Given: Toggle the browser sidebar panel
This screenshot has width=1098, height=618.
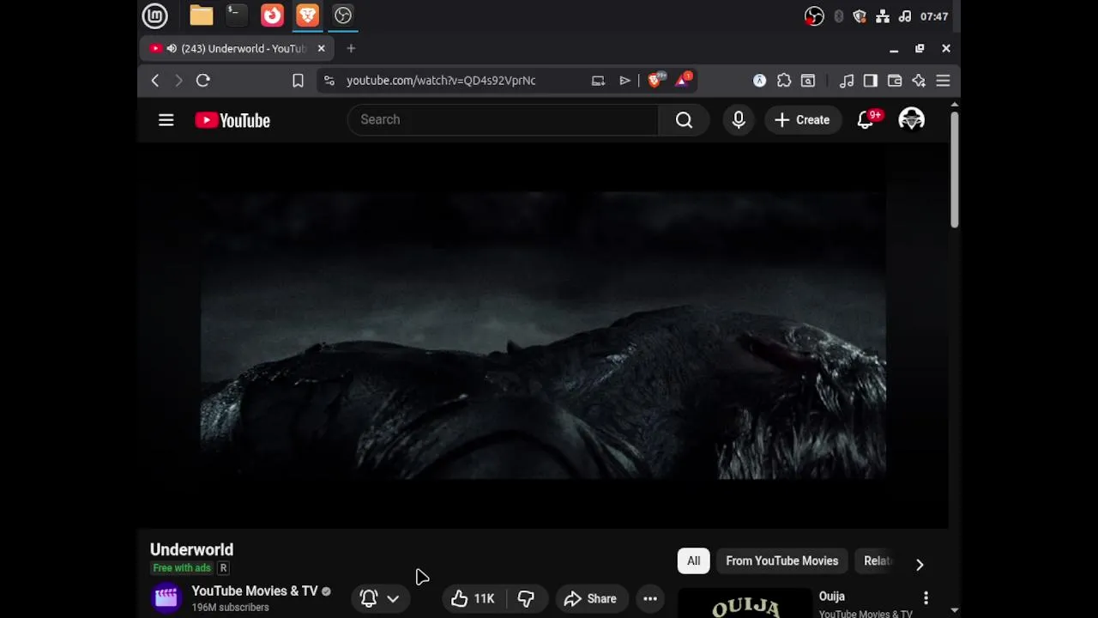Looking at the screenshot, I should [871, 81].
